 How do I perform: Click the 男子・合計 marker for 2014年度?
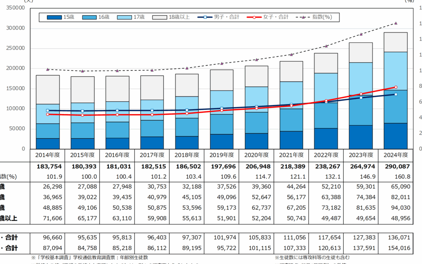coord(47,110)
